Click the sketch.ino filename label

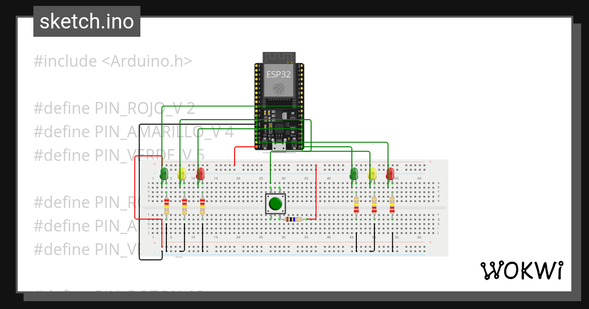[x=86, y=21]
